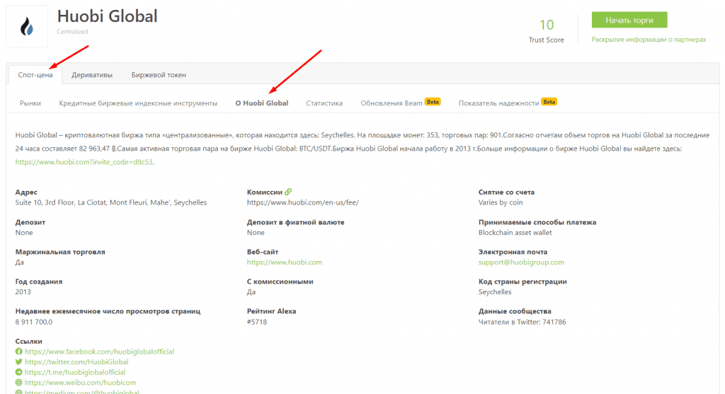Select the Рынки sub-tab
This screenshot has width=725, height=394.
pyautogui.click(x=30, y=103)
